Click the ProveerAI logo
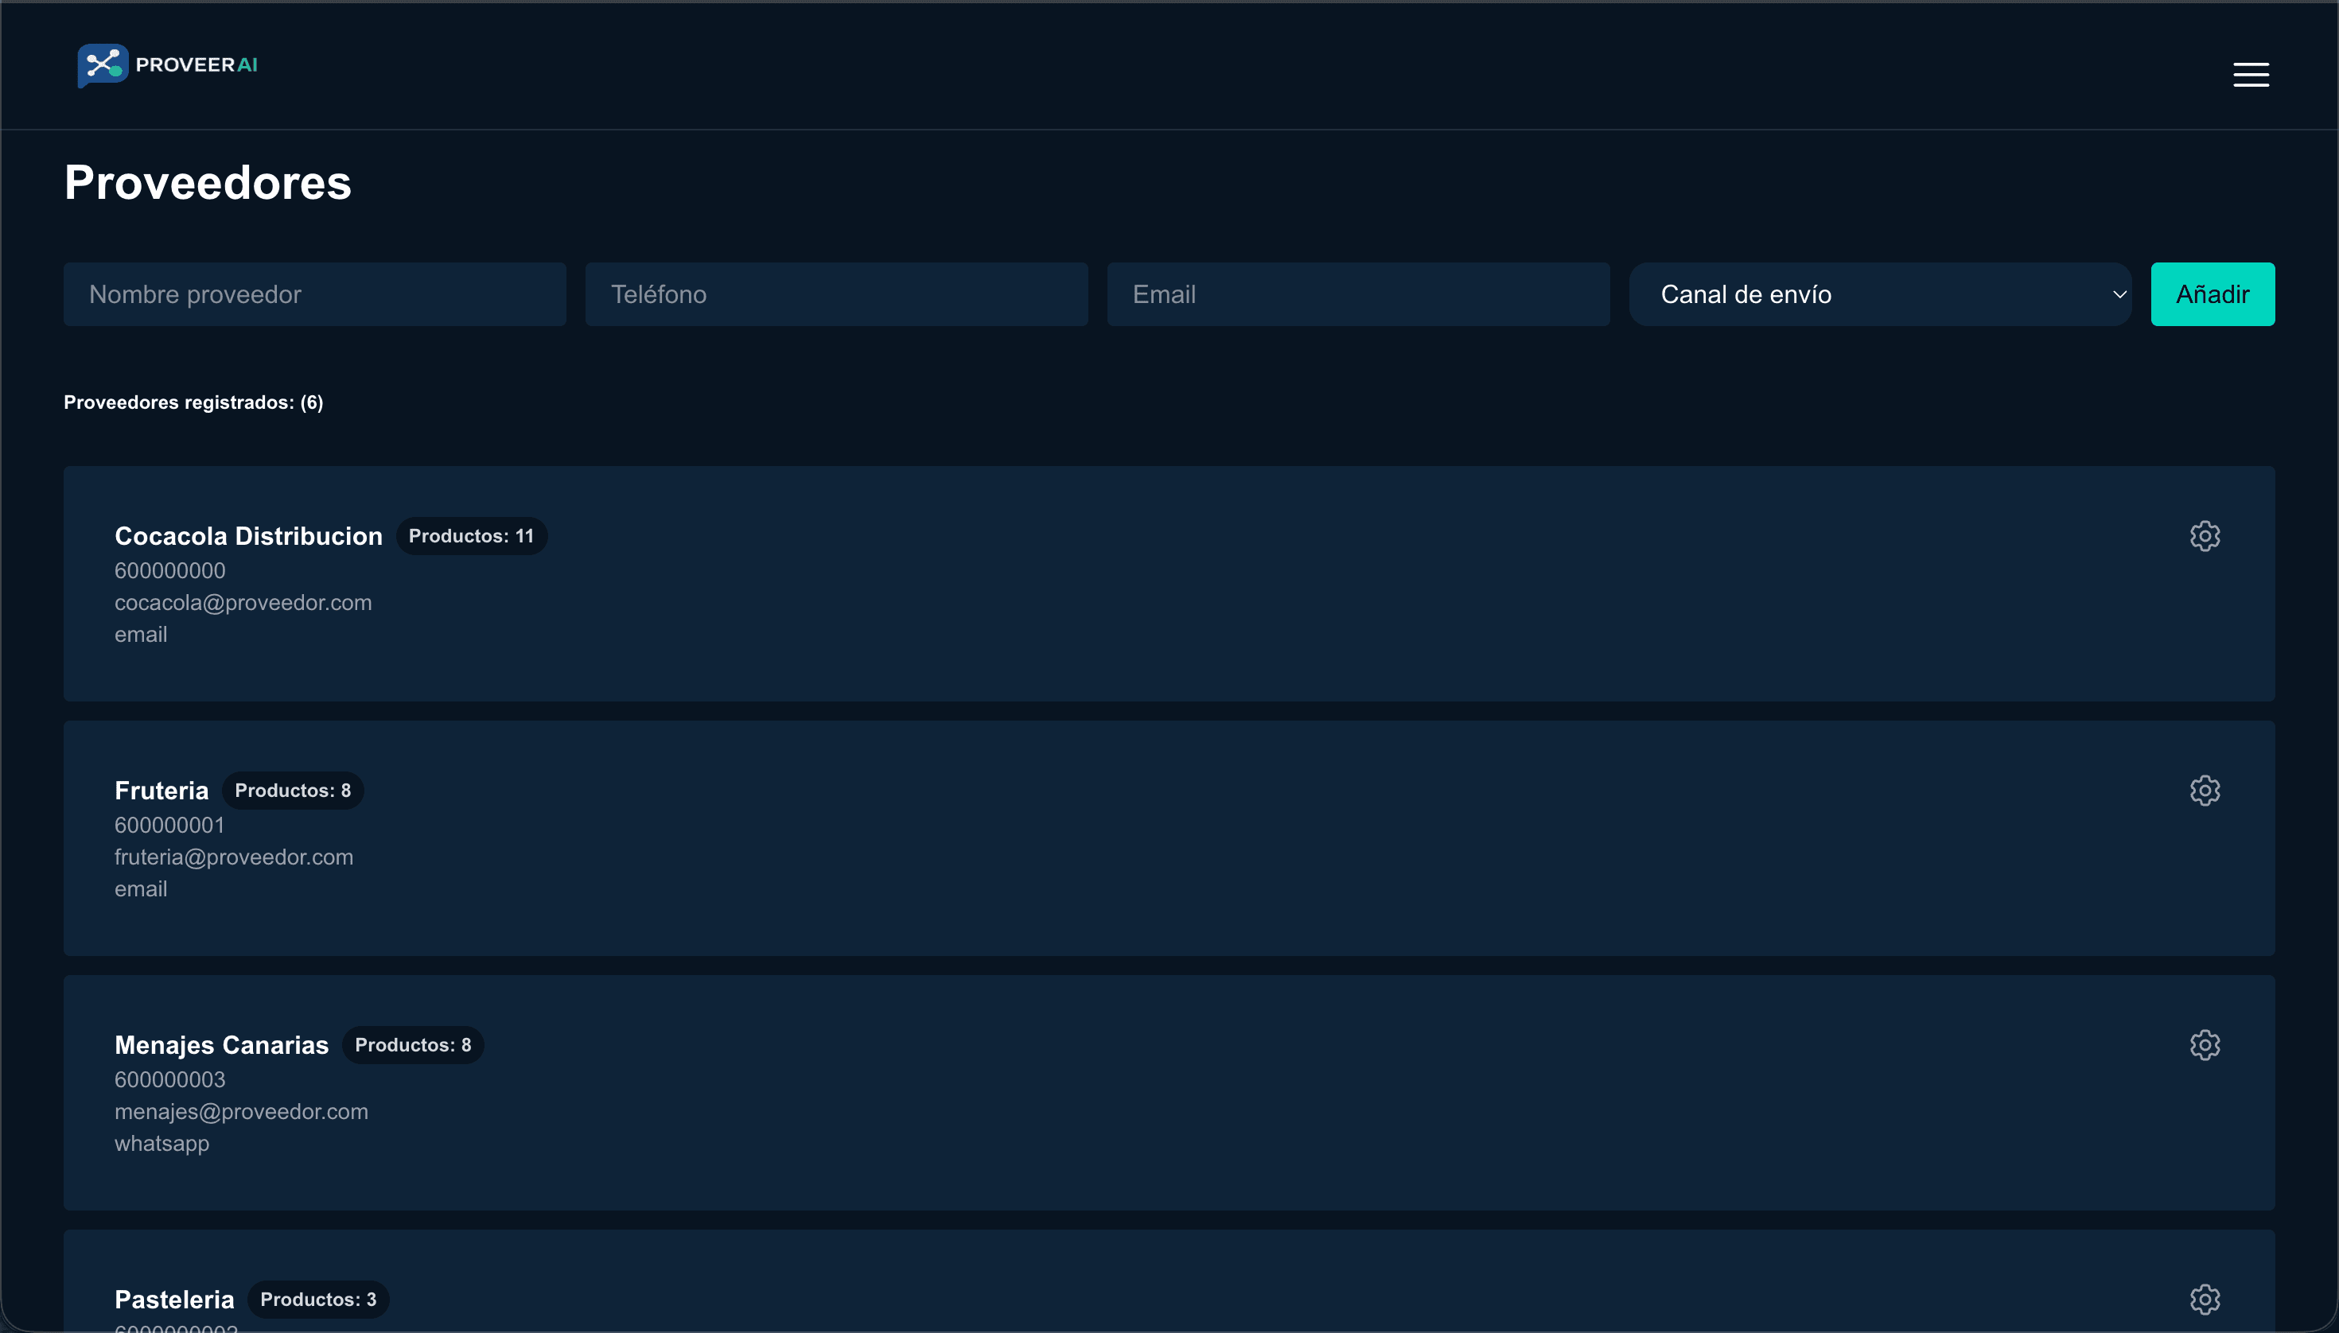 point(168,65)
